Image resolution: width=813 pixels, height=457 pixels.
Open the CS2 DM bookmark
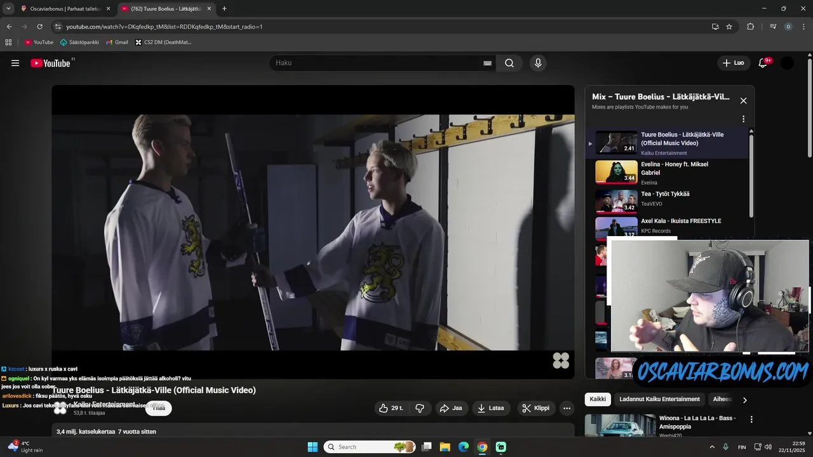pos(163,43)
